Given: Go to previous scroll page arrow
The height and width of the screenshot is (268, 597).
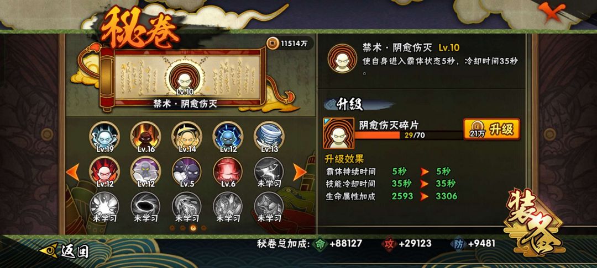Looking at the screenshot, I should point(73,172).
